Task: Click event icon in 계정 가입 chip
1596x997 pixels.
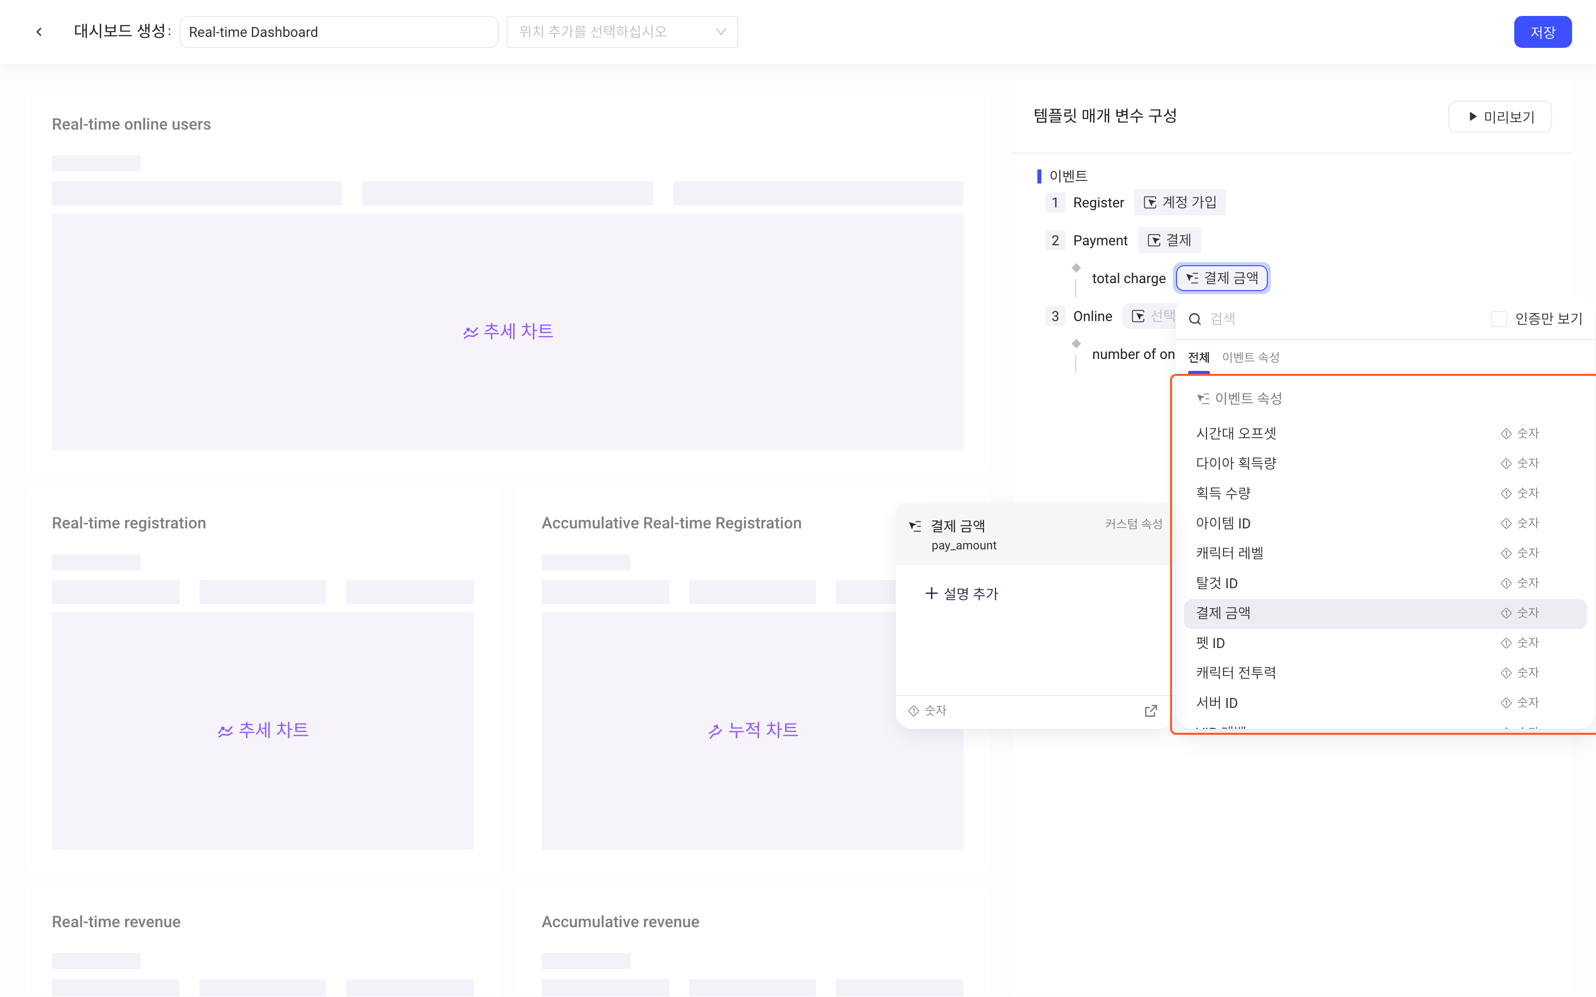Action: tap(1150, 202)
